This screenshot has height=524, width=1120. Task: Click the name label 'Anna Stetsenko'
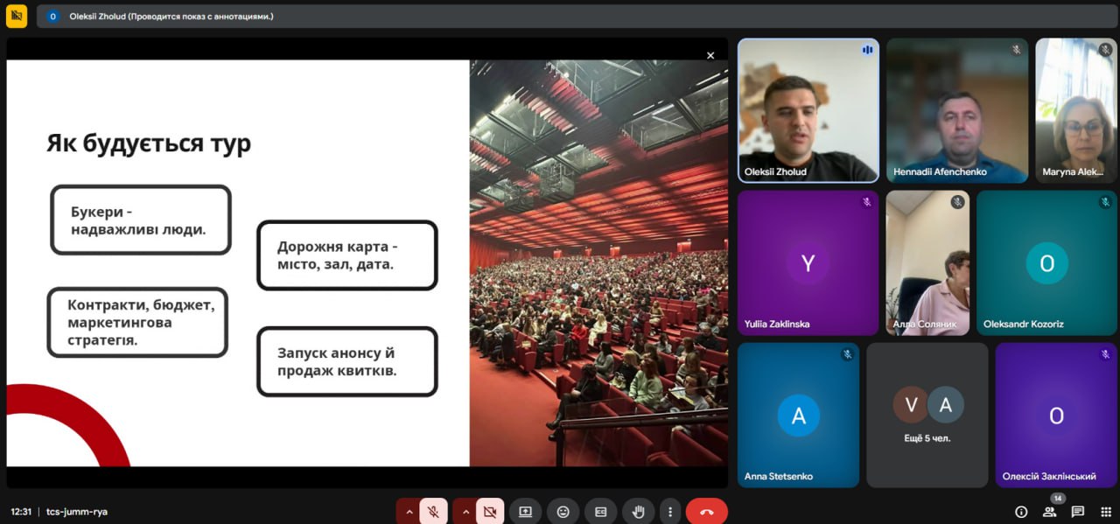click(779, 477)
